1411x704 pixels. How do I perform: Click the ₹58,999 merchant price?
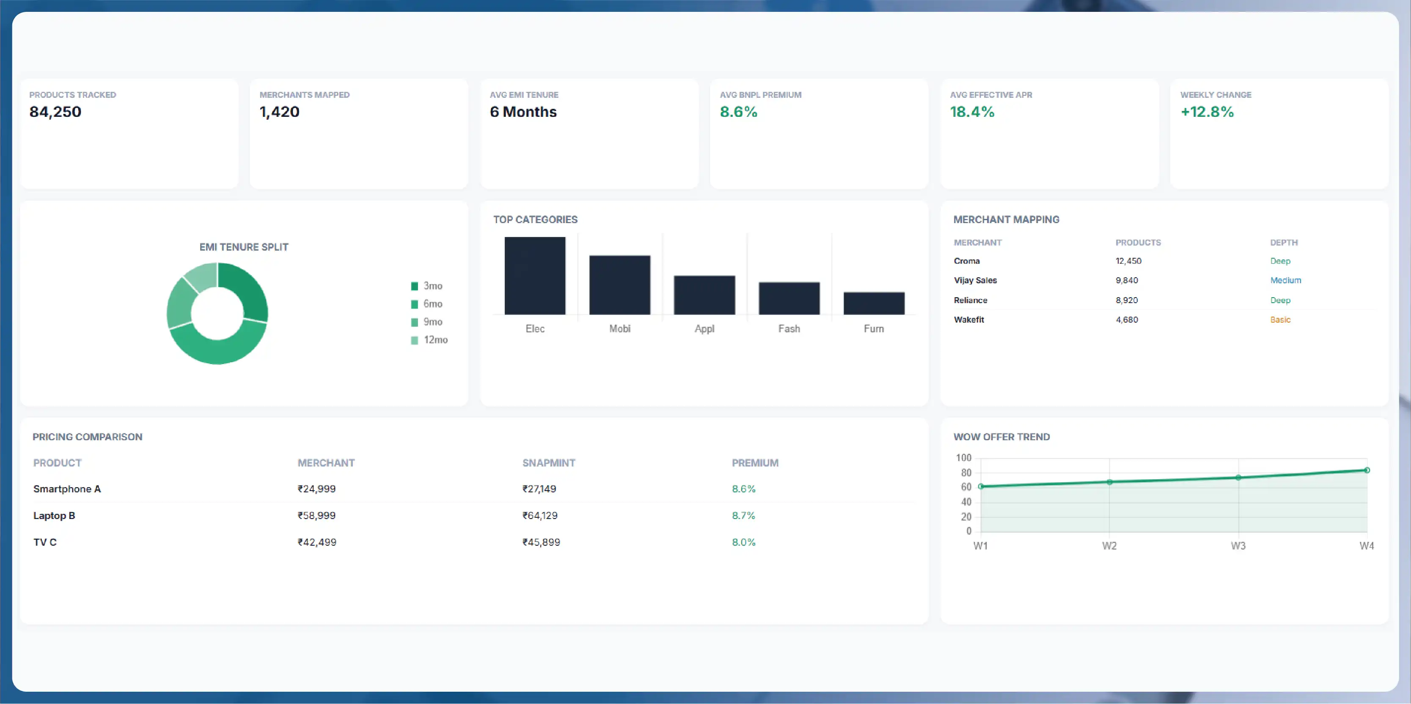316,516
